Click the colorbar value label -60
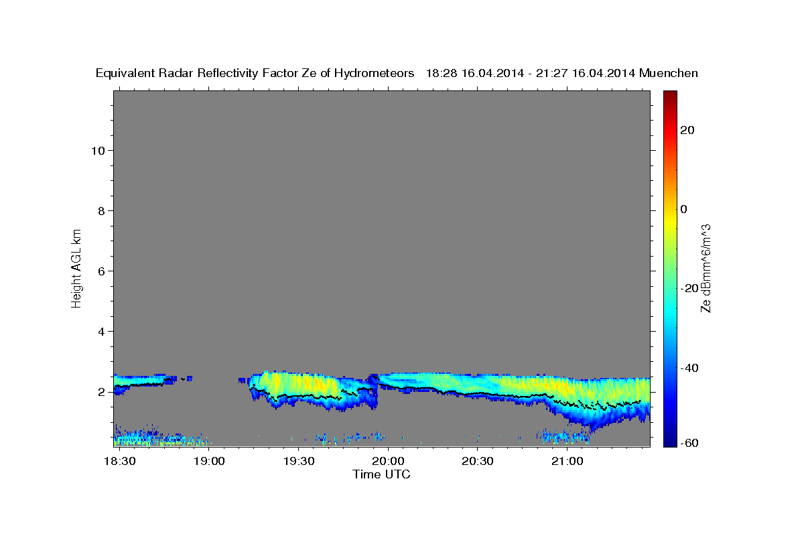 [689, 443]
